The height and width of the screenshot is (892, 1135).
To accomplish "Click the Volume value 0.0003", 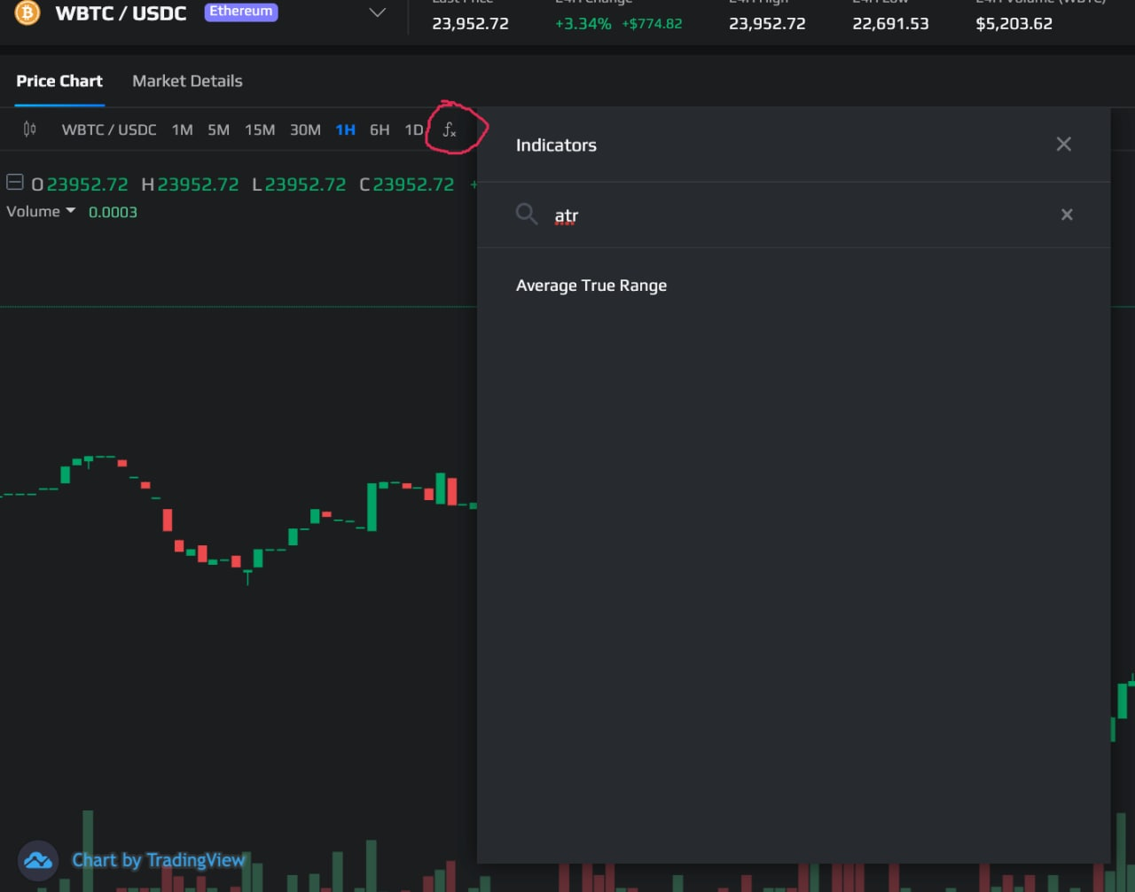I will (113, 212).
